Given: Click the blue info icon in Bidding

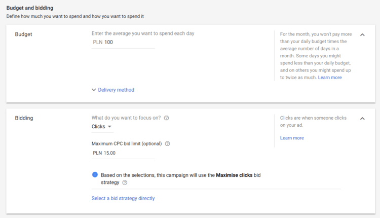Looking at the screenshot, I should [95, 174].
